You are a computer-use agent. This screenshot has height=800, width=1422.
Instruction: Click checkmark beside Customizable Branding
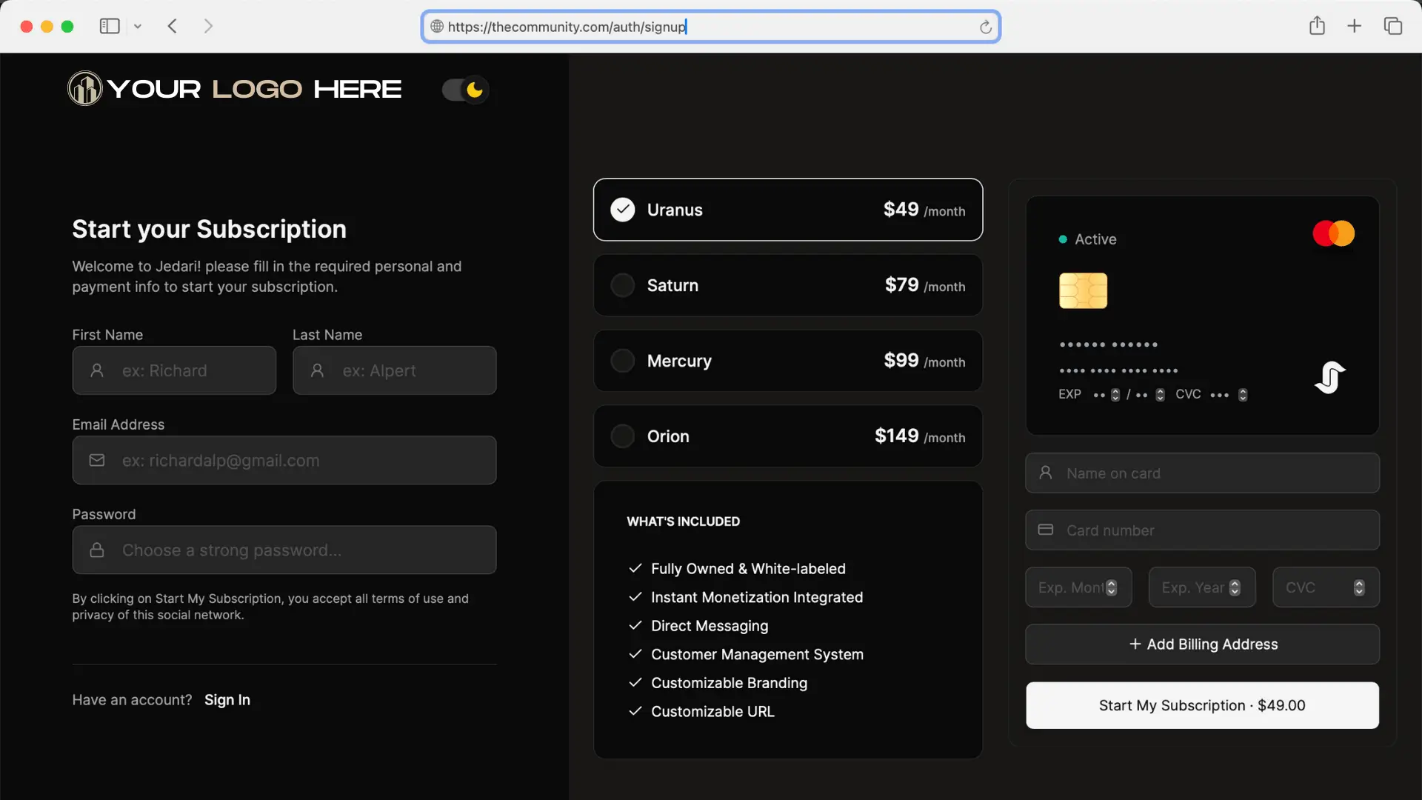[x=635, y=682]
